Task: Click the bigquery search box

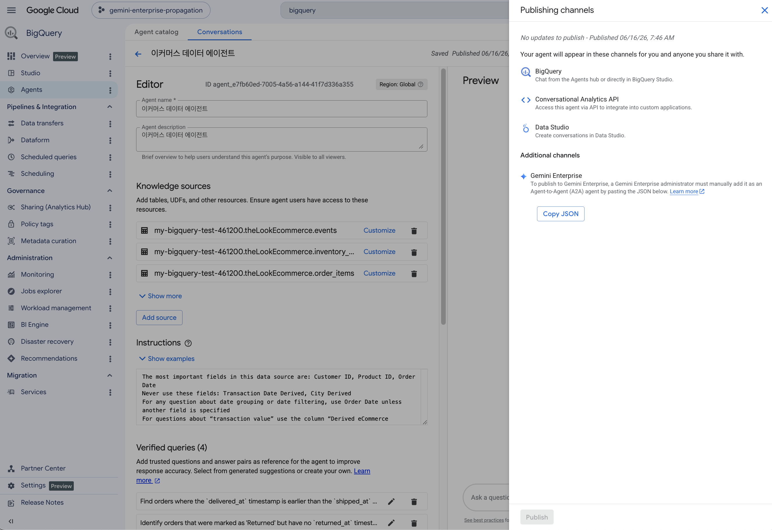Action: [x=395, y=10]
